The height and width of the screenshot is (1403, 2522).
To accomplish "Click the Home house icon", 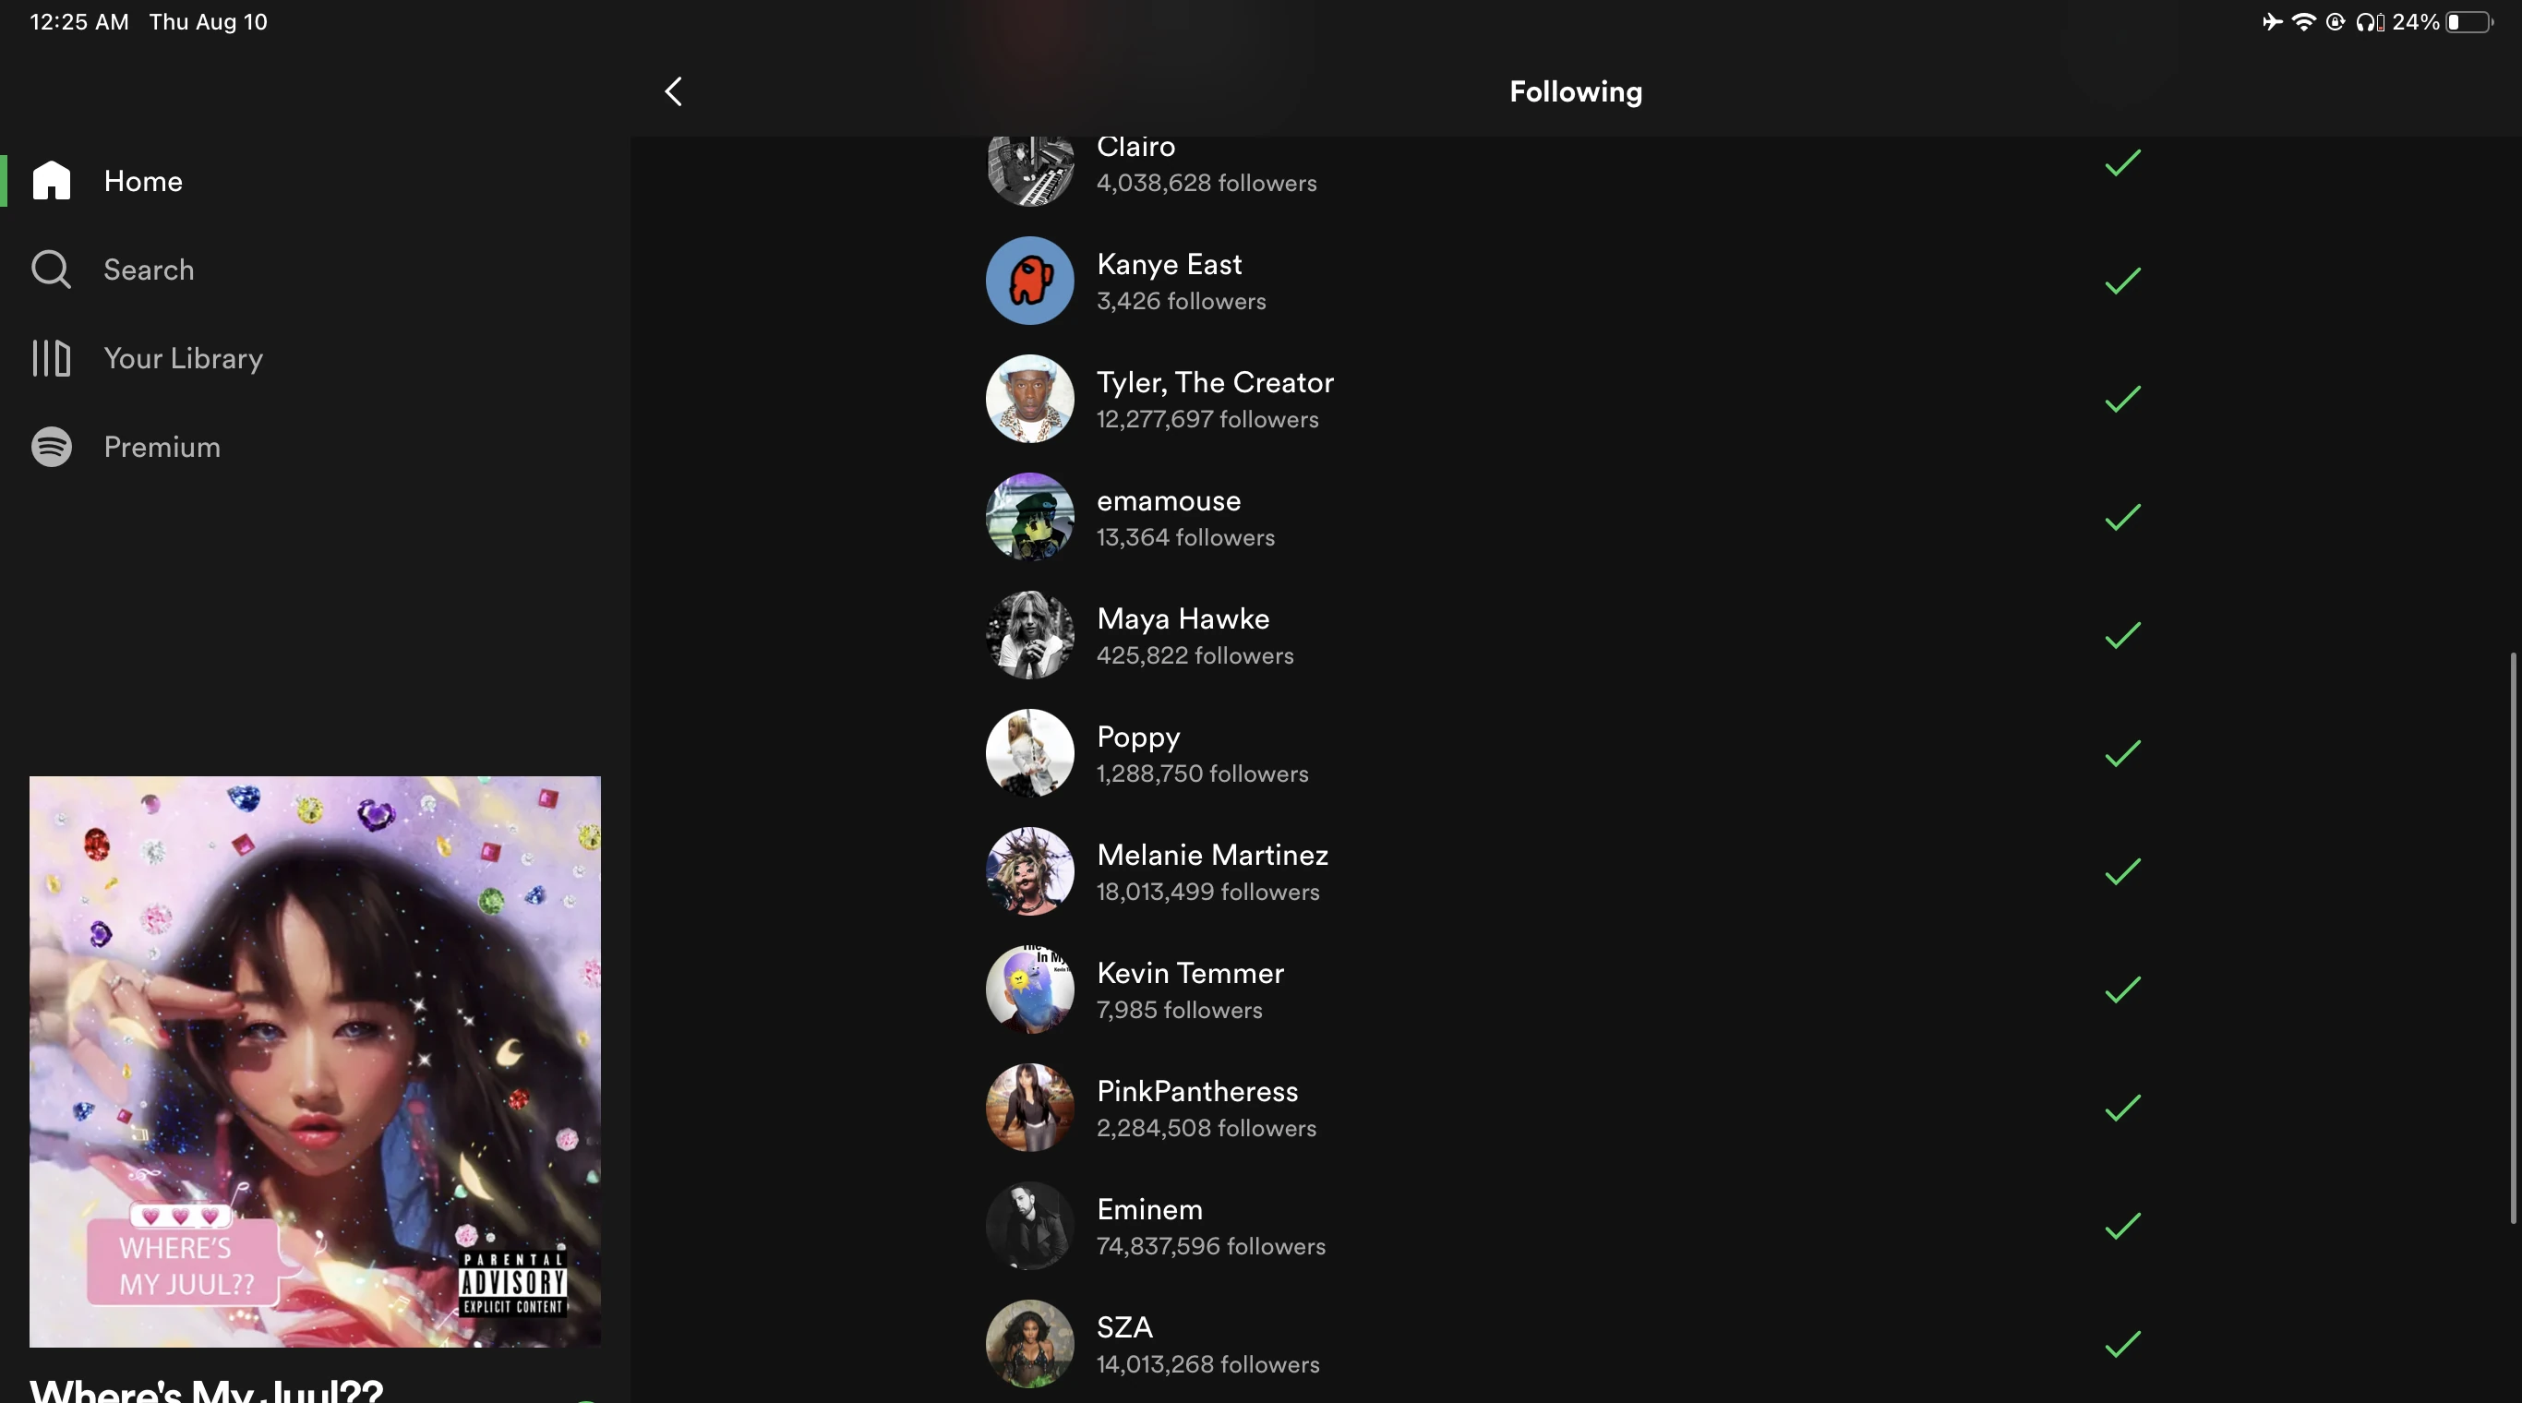I will tap(51, 181).
